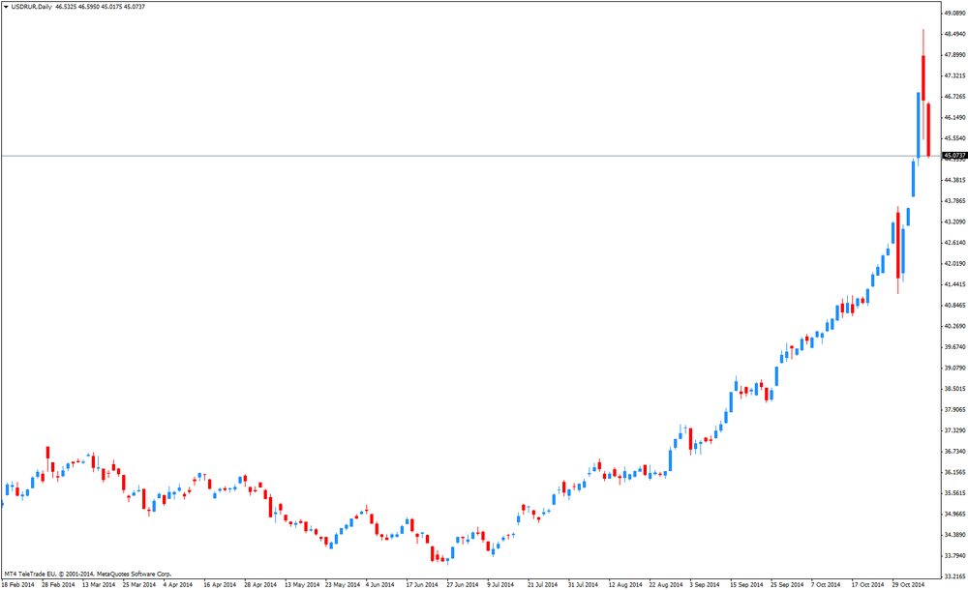
Task: Click the 9 Jul 2014 date label
Action: (x=500, y=584)
